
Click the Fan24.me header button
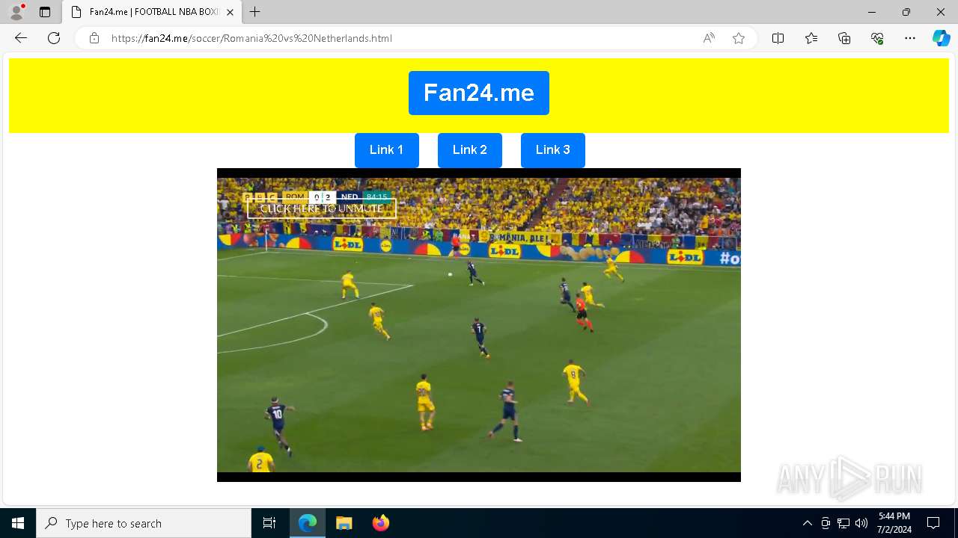pos(479,93)
